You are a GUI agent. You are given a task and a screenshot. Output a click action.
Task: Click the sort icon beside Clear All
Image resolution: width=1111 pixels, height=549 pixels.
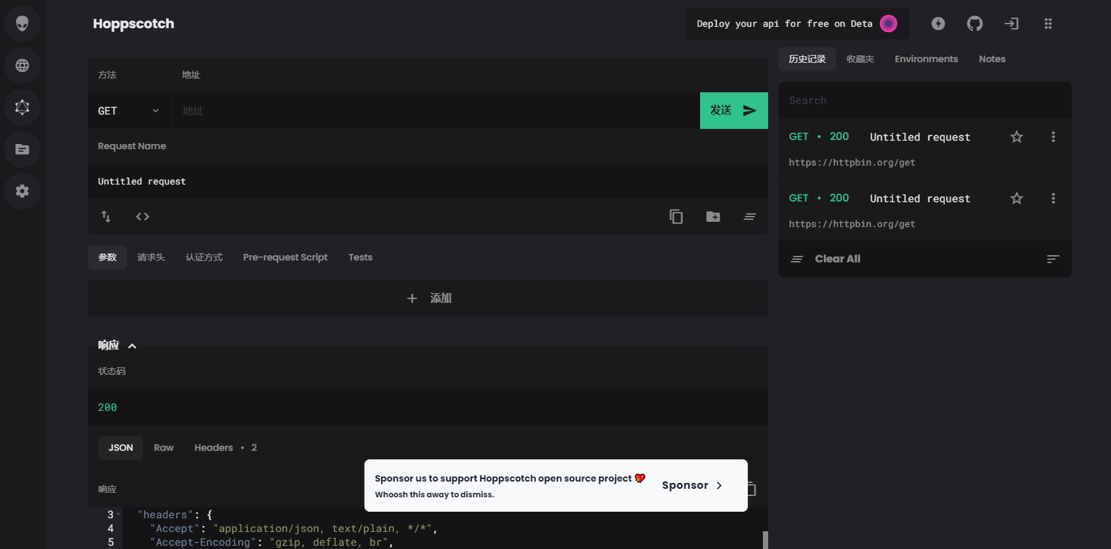tap(1053, 259)
